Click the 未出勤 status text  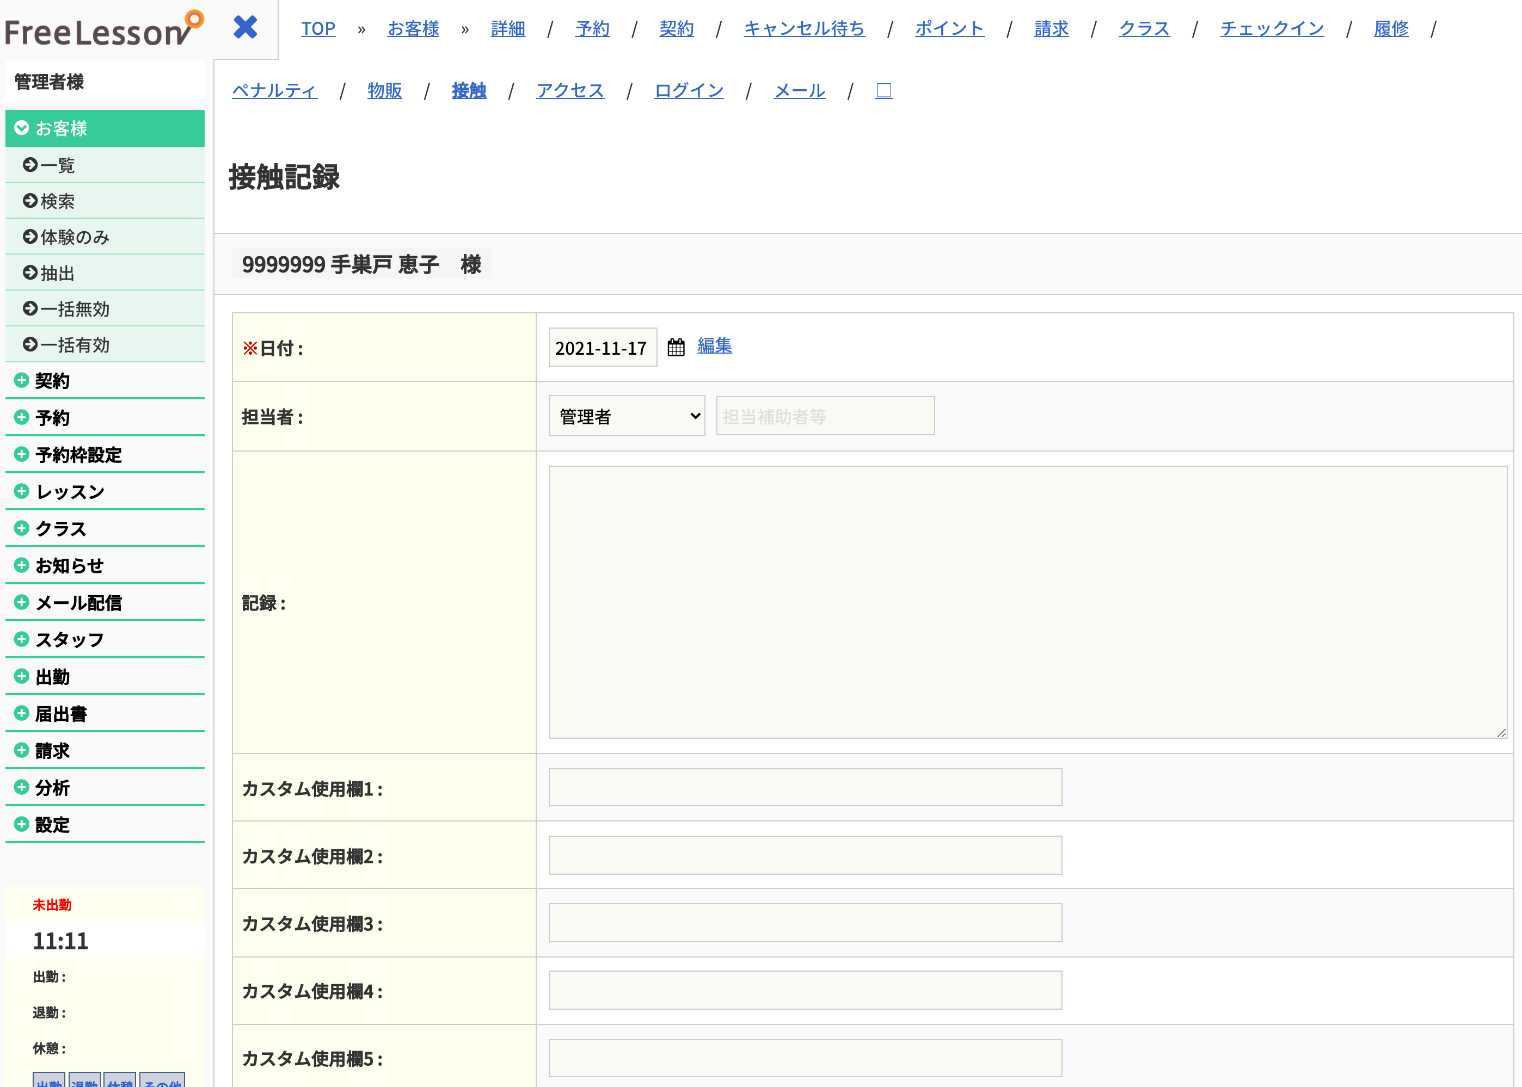coord(52,905)
